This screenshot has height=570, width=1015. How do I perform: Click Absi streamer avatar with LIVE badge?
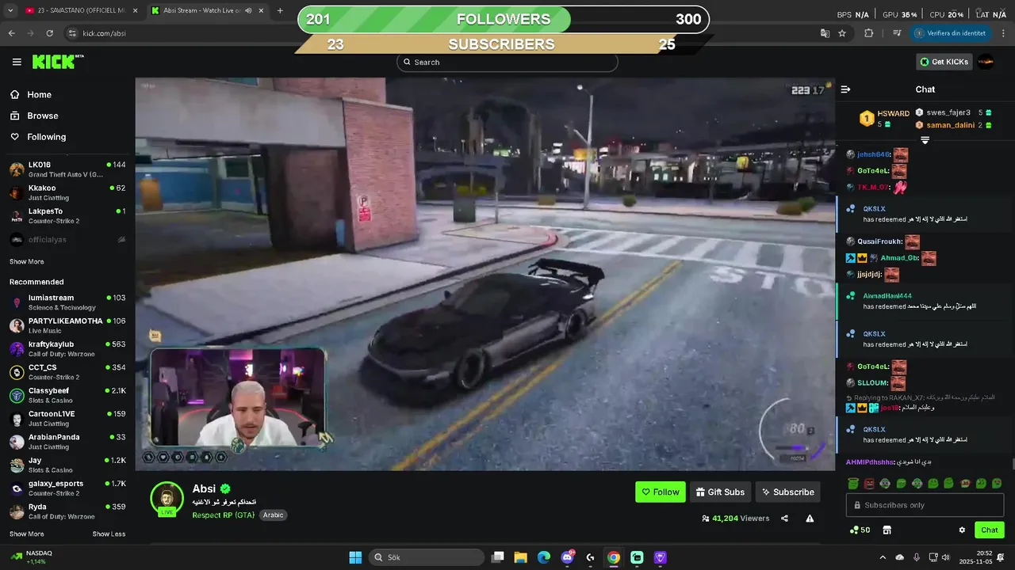click(x=167, y=499)
